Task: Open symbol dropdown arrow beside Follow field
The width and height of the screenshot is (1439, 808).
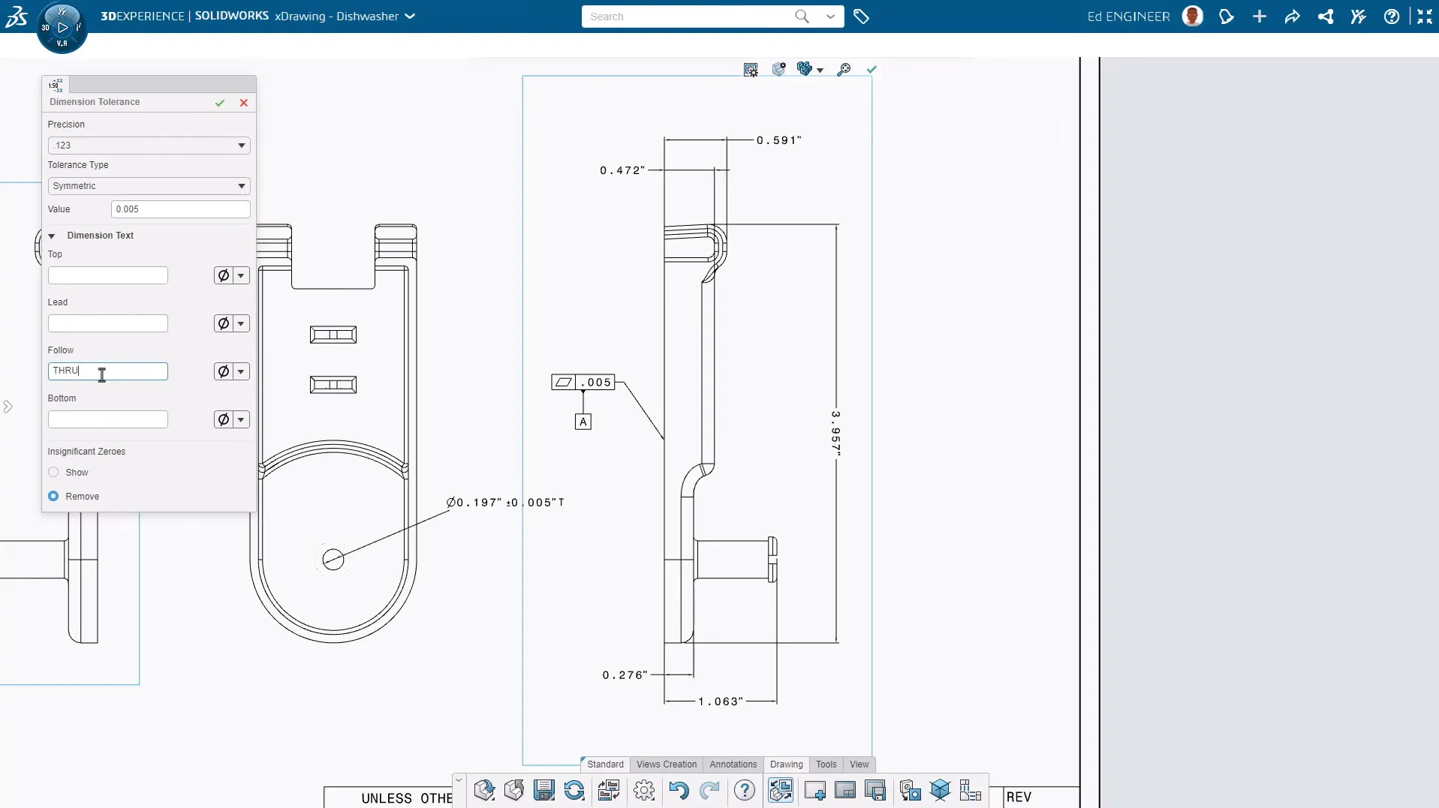Action: pyautogui.click(x=241, y=371)
